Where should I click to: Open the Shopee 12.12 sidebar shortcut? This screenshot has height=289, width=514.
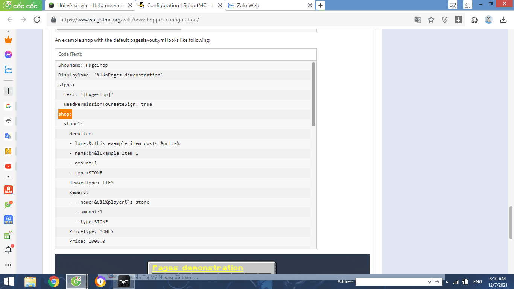click(8, 190)
